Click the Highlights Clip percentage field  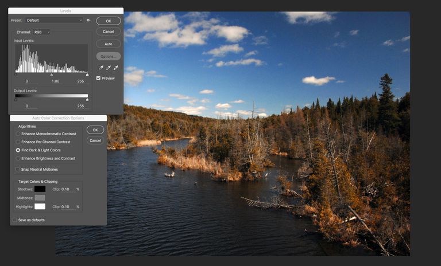click(68, 206)
